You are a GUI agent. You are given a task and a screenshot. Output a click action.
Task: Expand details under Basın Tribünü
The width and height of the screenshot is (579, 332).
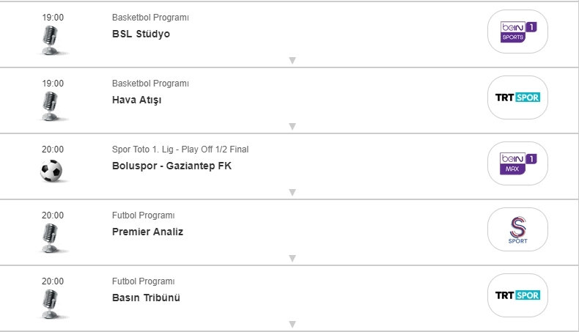292,324
